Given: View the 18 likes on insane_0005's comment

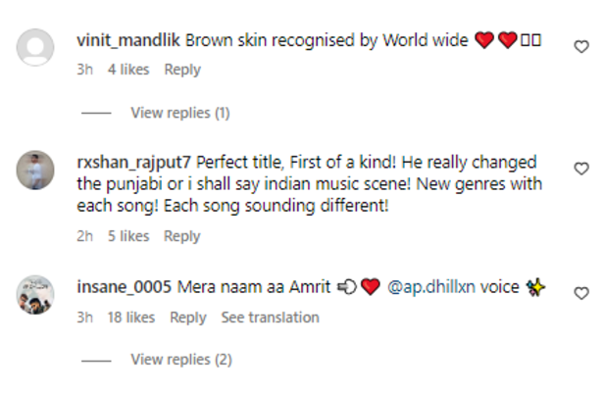Looking at the screenshot, I should tap(131, 318).
